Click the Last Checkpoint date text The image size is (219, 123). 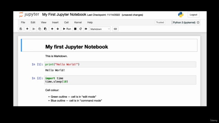103,15
